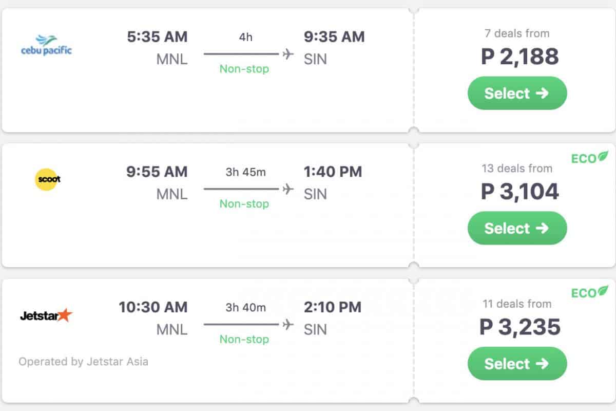Click the ECO leaf badge on Scoot flight

click(x=590, y=158)
